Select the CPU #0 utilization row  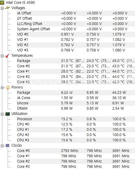click(x=76, y=124)
